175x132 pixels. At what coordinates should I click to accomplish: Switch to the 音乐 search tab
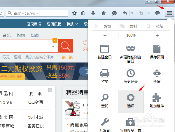pyautogui.click(x=7, y=35)
